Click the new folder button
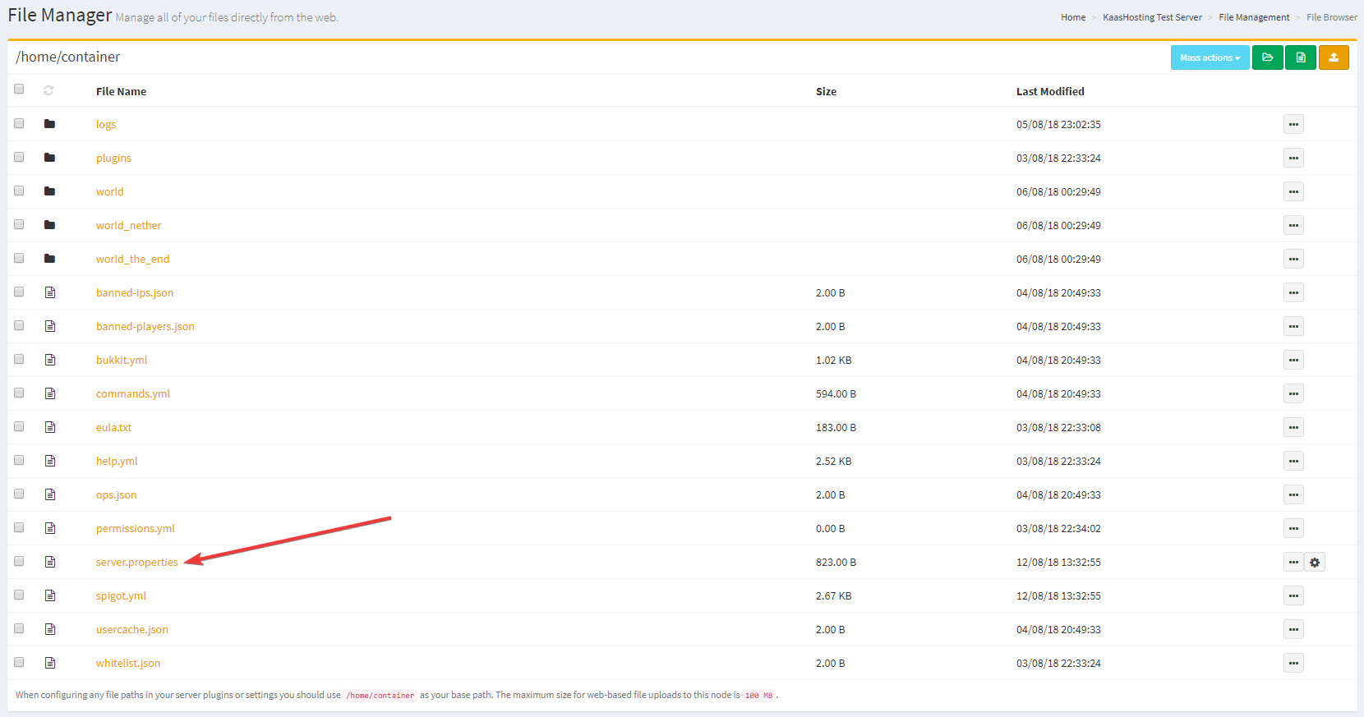This screenshot has width=1364, height=717. (x=1267, y=57)
